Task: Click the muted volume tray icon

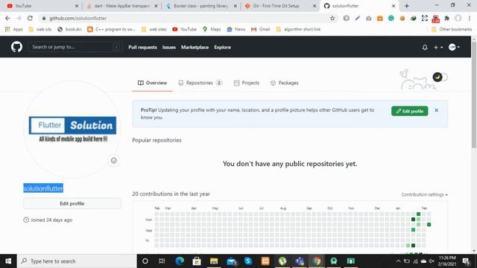Action: 432,261
